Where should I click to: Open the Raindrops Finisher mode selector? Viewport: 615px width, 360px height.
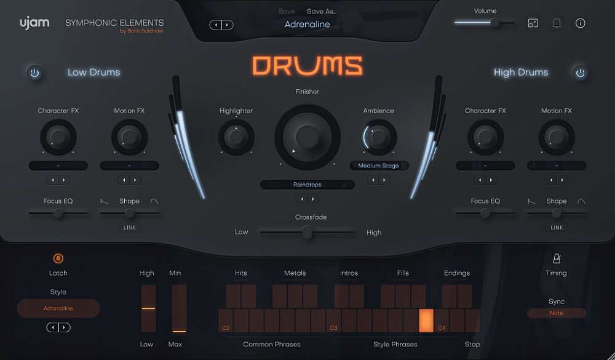[x=307, y=184]
